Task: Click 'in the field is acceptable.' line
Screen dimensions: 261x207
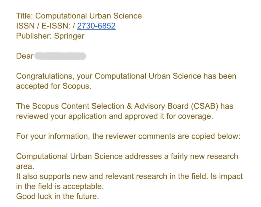Action: point(60,186)
